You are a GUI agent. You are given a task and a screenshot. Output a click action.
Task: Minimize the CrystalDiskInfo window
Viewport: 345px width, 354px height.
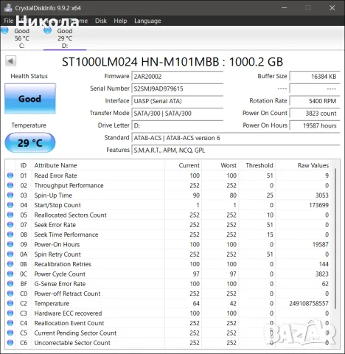tap(285, 8)
